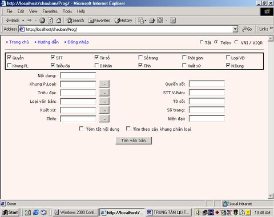Click the Tìm văn bản search button
Image resolution: width=274 pixels, height=217 pixels.
(134, 140)
